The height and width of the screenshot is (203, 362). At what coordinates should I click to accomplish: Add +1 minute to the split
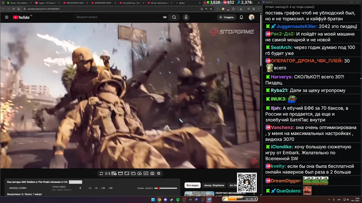90,188
